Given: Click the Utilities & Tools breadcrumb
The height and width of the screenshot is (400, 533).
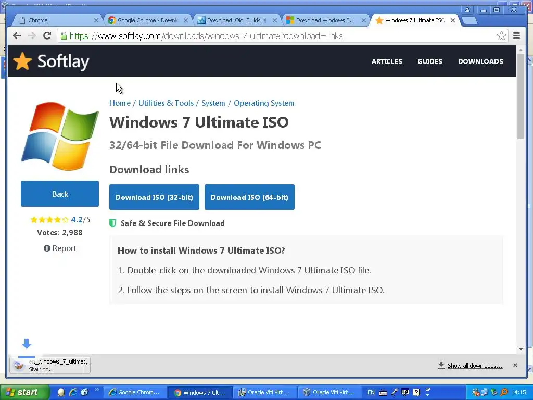Looking at the screenshot, I should pos(166,103).
